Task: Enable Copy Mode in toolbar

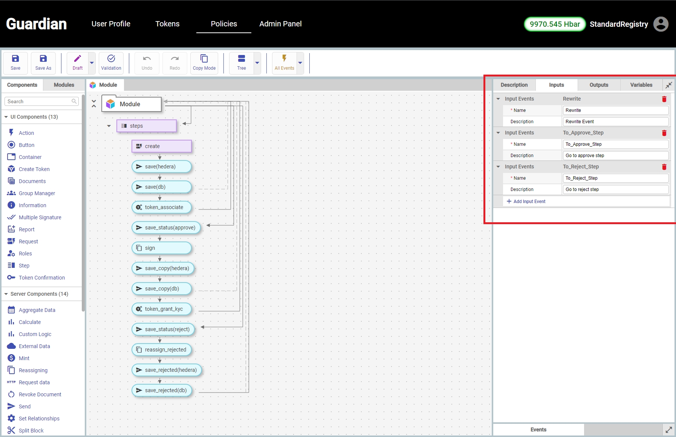Action: click(204, 63)
